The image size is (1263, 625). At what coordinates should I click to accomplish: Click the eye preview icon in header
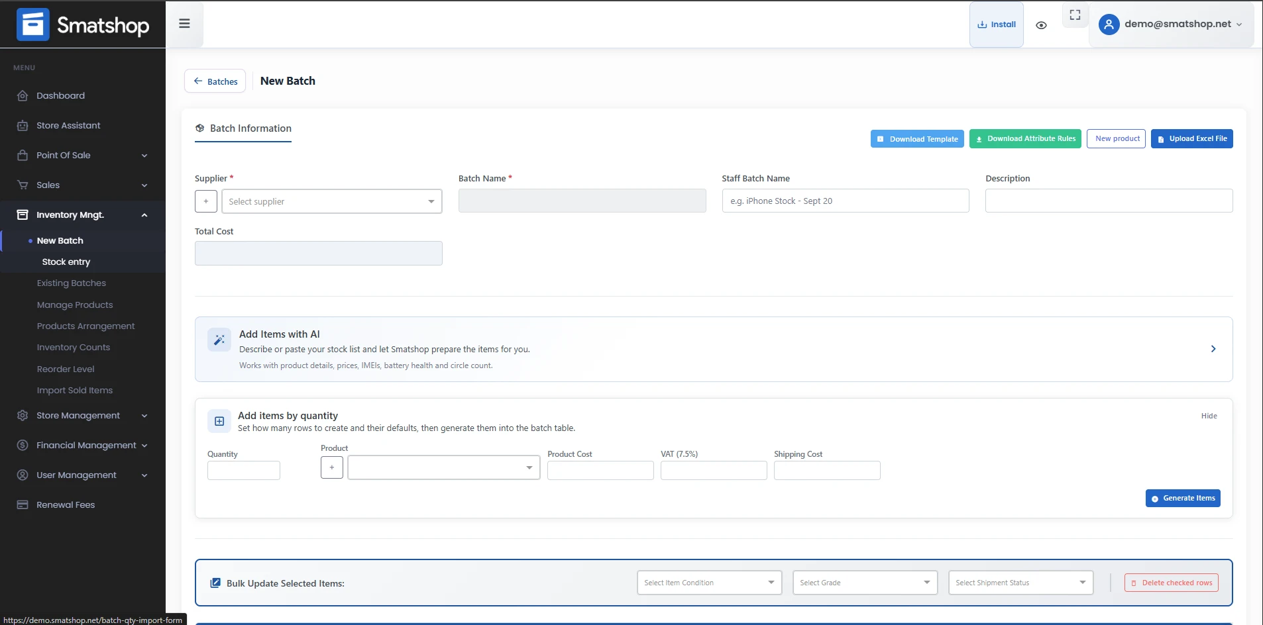pos(1041,25)
